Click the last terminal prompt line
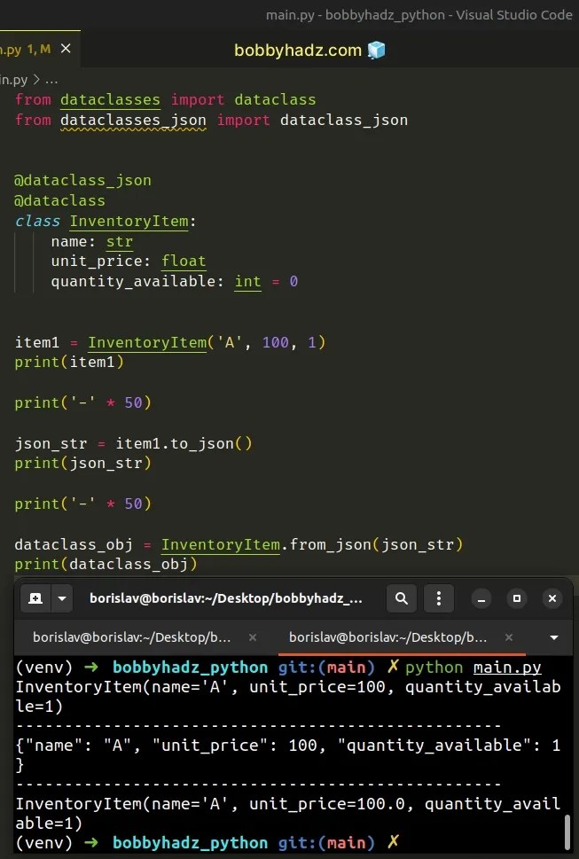579x859 pixels. point(207,842)
